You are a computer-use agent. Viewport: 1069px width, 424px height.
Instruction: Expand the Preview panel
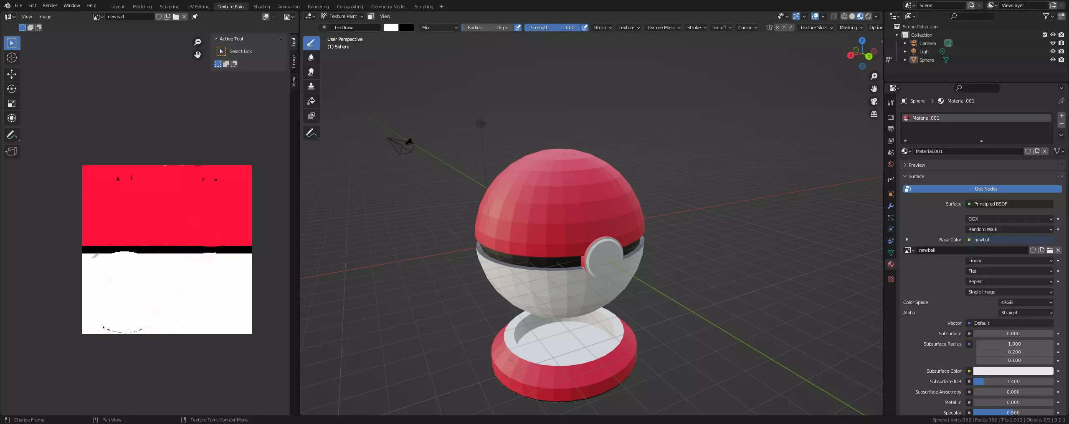[916, 165]
